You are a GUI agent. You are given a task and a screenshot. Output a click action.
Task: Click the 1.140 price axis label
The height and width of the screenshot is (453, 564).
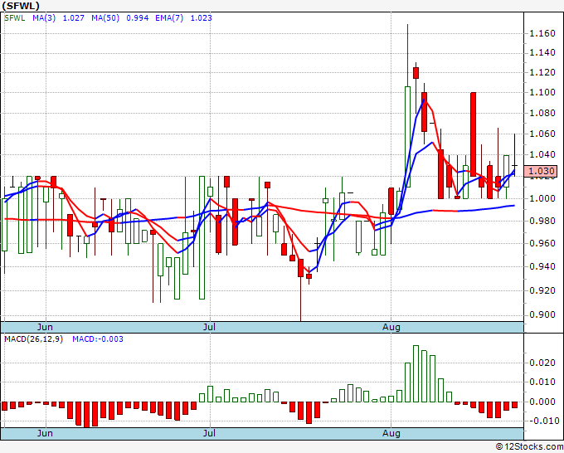click(542, 53)
